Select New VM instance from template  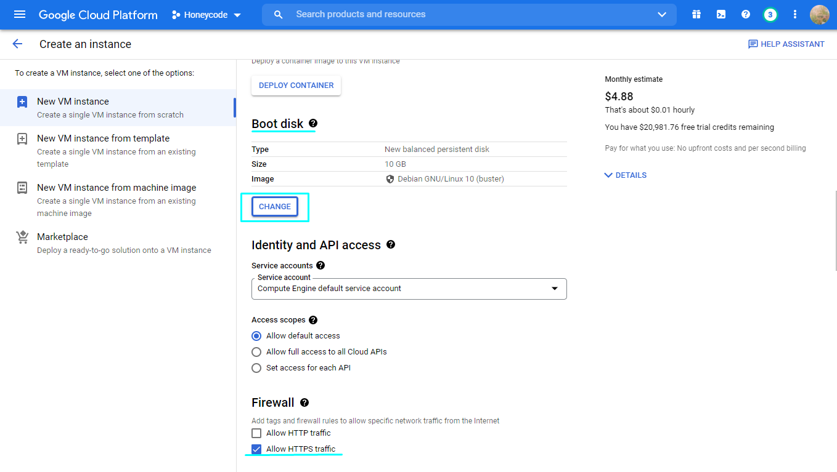point(118,151)
